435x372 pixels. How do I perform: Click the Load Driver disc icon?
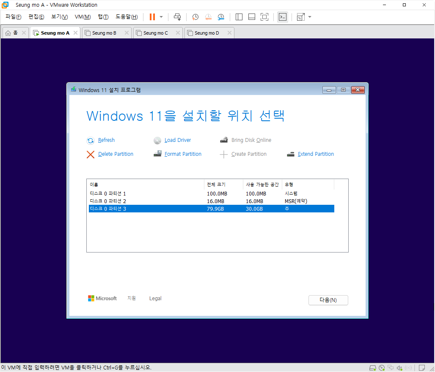tap(157, 141)
